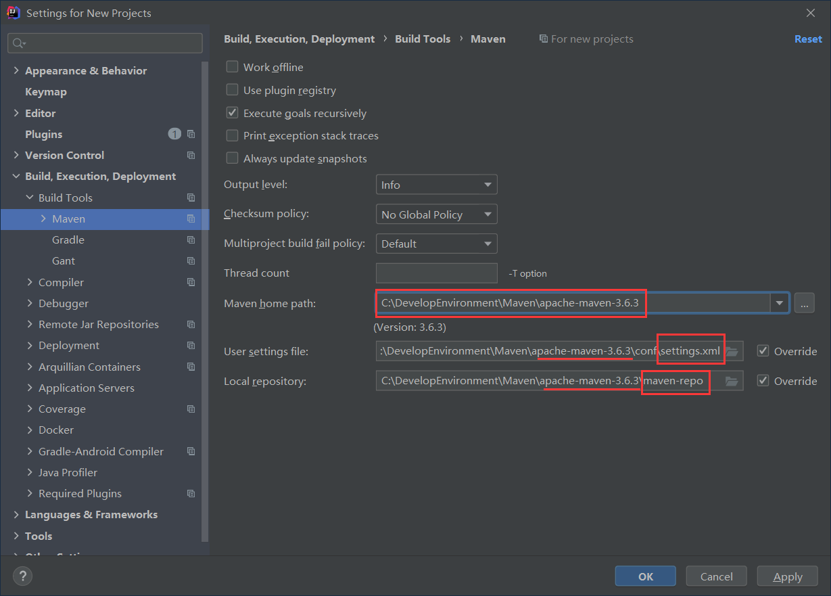831x596 pixels.
Task: Click the search magnifier icon in sidebar
Action: (x=19, y=43)
